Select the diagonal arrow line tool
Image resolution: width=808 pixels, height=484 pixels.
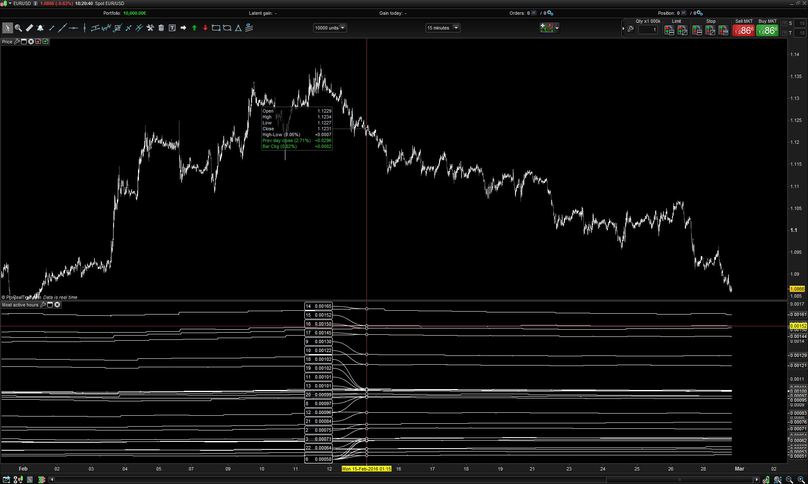128,28
